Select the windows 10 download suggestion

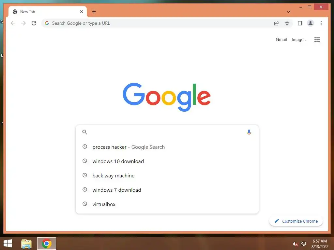(167, 161)
